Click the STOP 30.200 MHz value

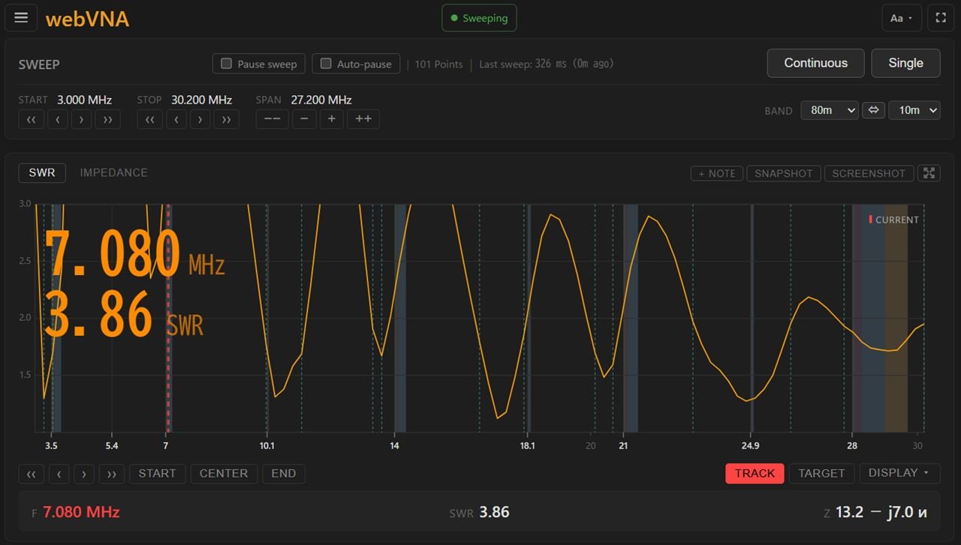click(x=201, y=100)
